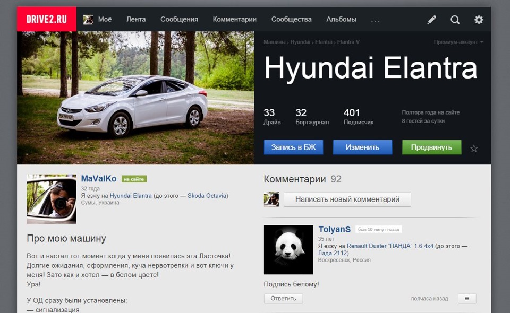Image resolution: width=510 pixels, height=313 pixels.
Task: Open the pencil write-post icon
Action: tap(431, 20)
